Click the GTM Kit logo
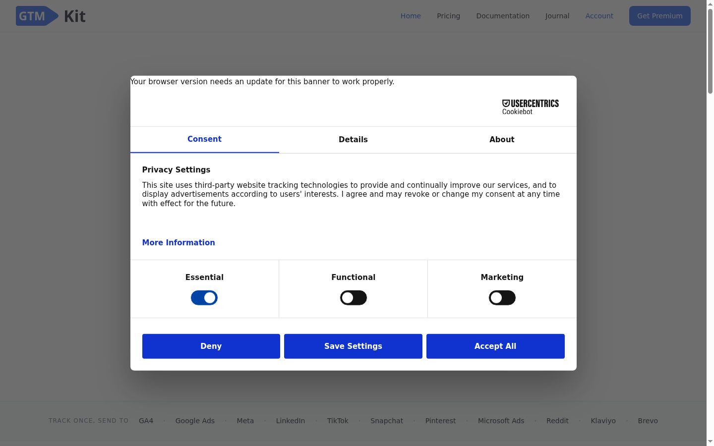 coord(51,16)
